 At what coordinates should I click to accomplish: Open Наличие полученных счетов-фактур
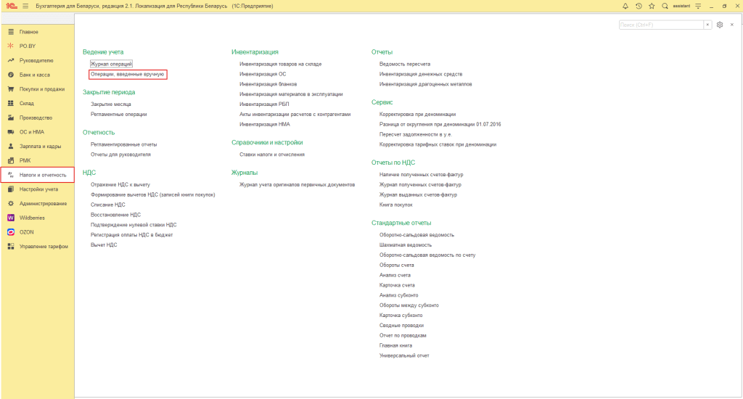tap(421, 175)
